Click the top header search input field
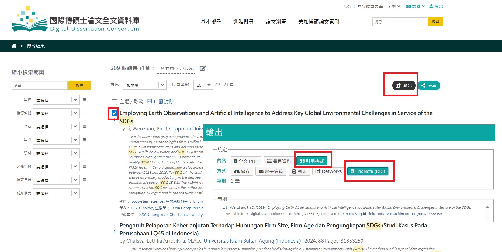 [x=400, y=22]
